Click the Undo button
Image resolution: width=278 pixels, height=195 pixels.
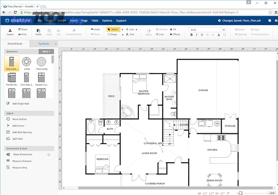pos(95,30)
